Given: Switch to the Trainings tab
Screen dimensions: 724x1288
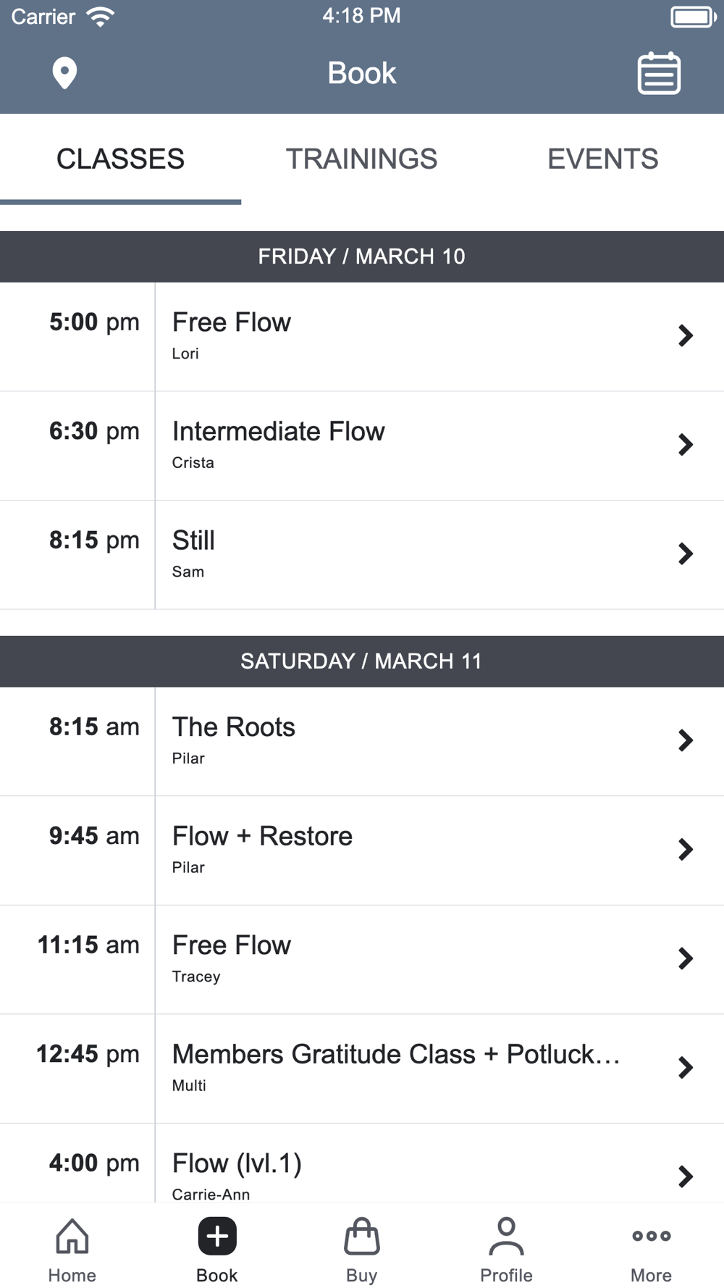Looking at the screenshot, I should point(361,159).
